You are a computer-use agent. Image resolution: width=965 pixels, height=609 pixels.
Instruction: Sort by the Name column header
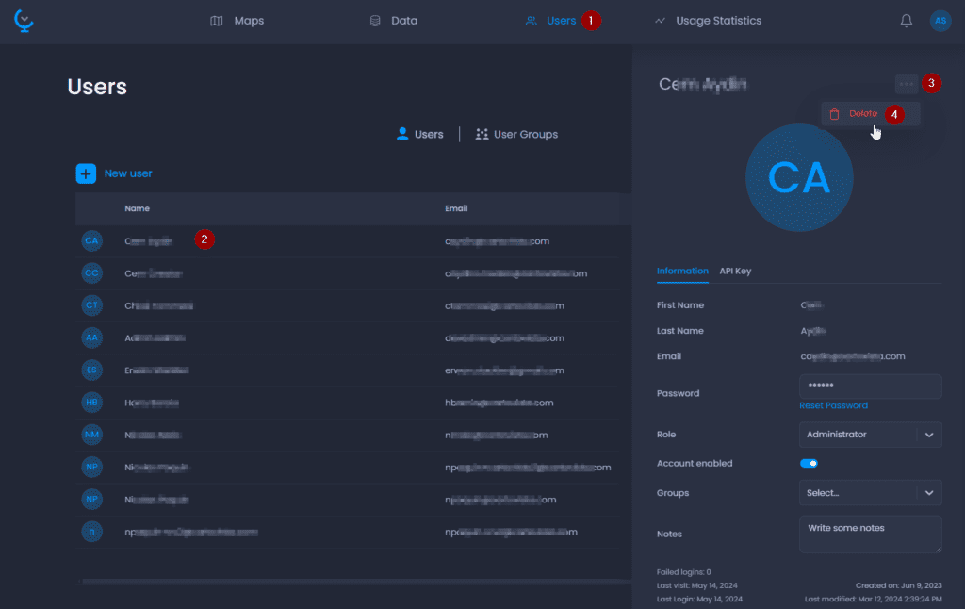tap(138, 208)
